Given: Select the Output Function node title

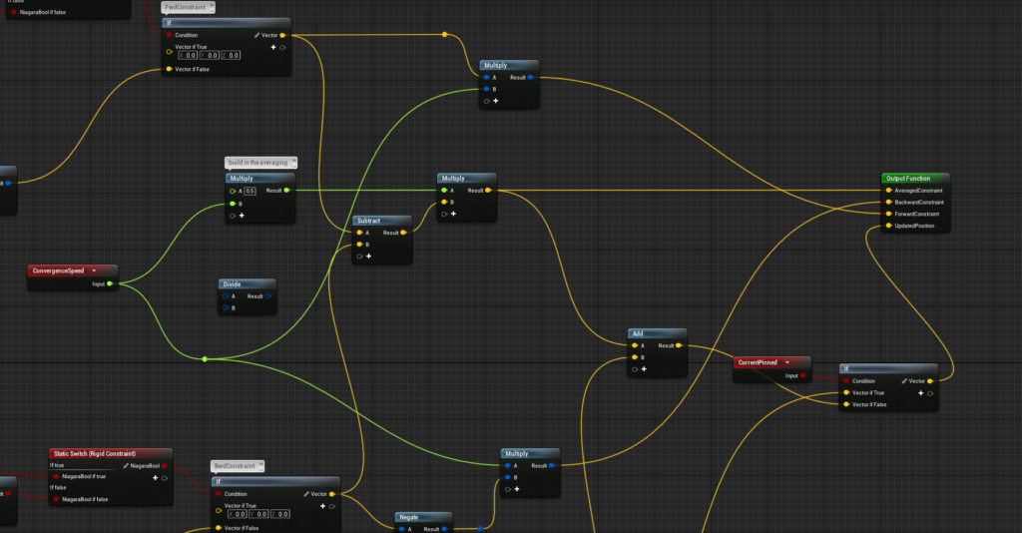Looking at the screenshot, I should (x=908, y=179).
